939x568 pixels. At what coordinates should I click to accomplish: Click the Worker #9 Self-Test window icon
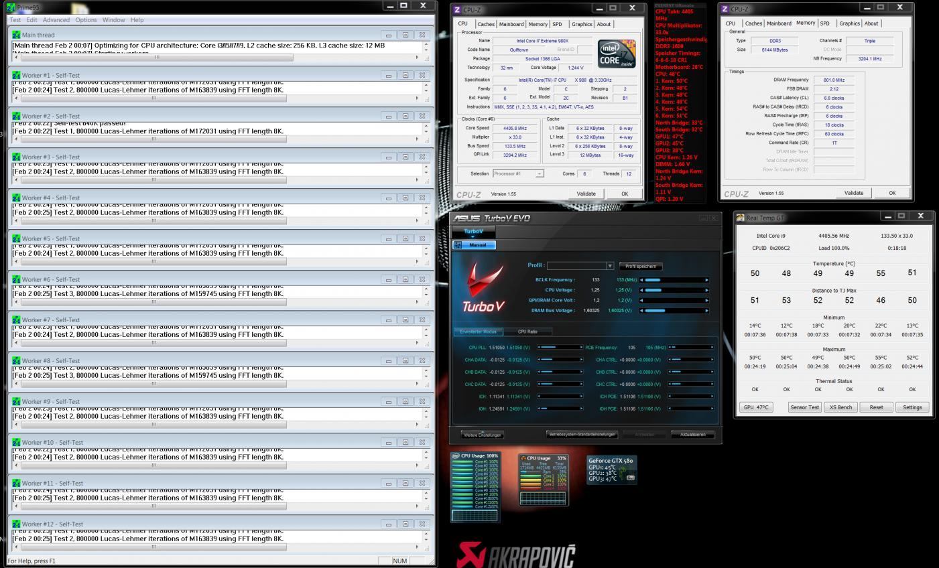(x=17, y=401)
